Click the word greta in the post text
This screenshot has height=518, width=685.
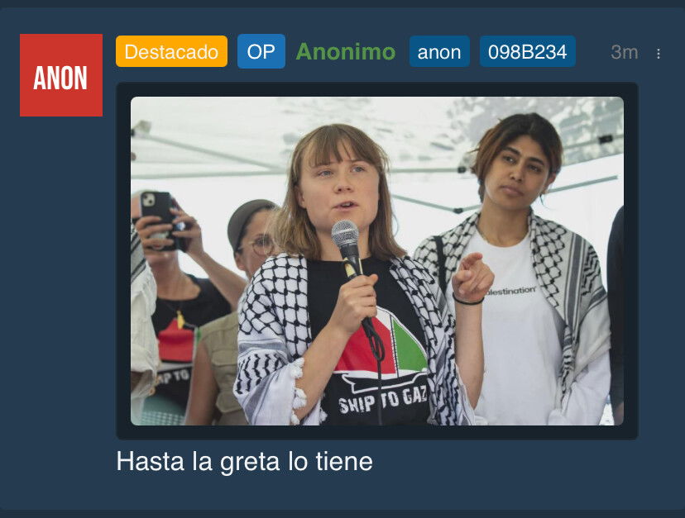(x=250, y=462)
